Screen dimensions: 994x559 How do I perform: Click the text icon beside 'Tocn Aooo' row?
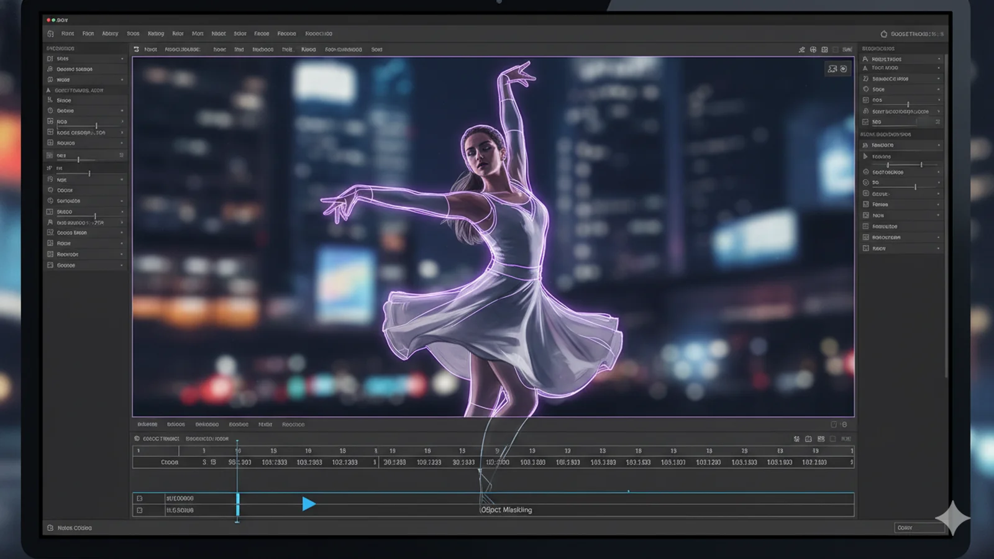point(865,68)
